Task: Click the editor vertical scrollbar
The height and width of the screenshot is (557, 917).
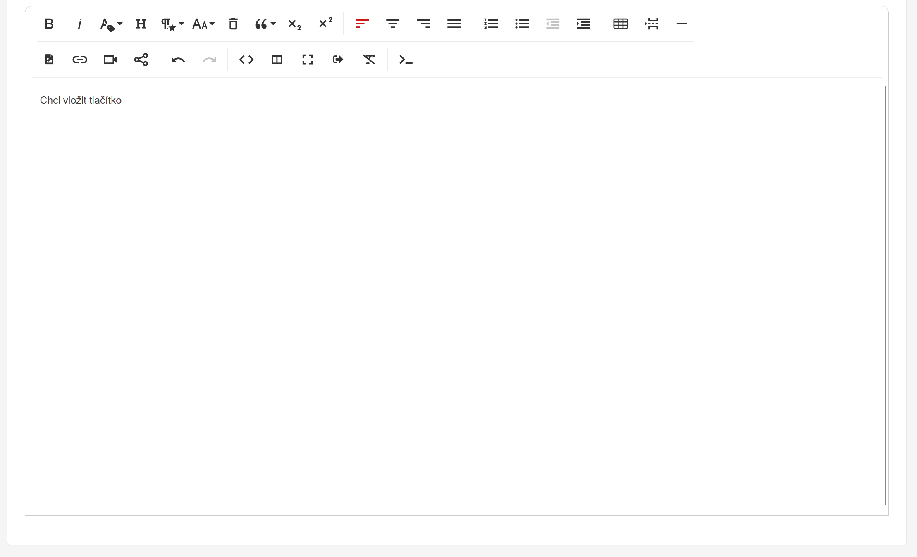Action: click(885, 295)
